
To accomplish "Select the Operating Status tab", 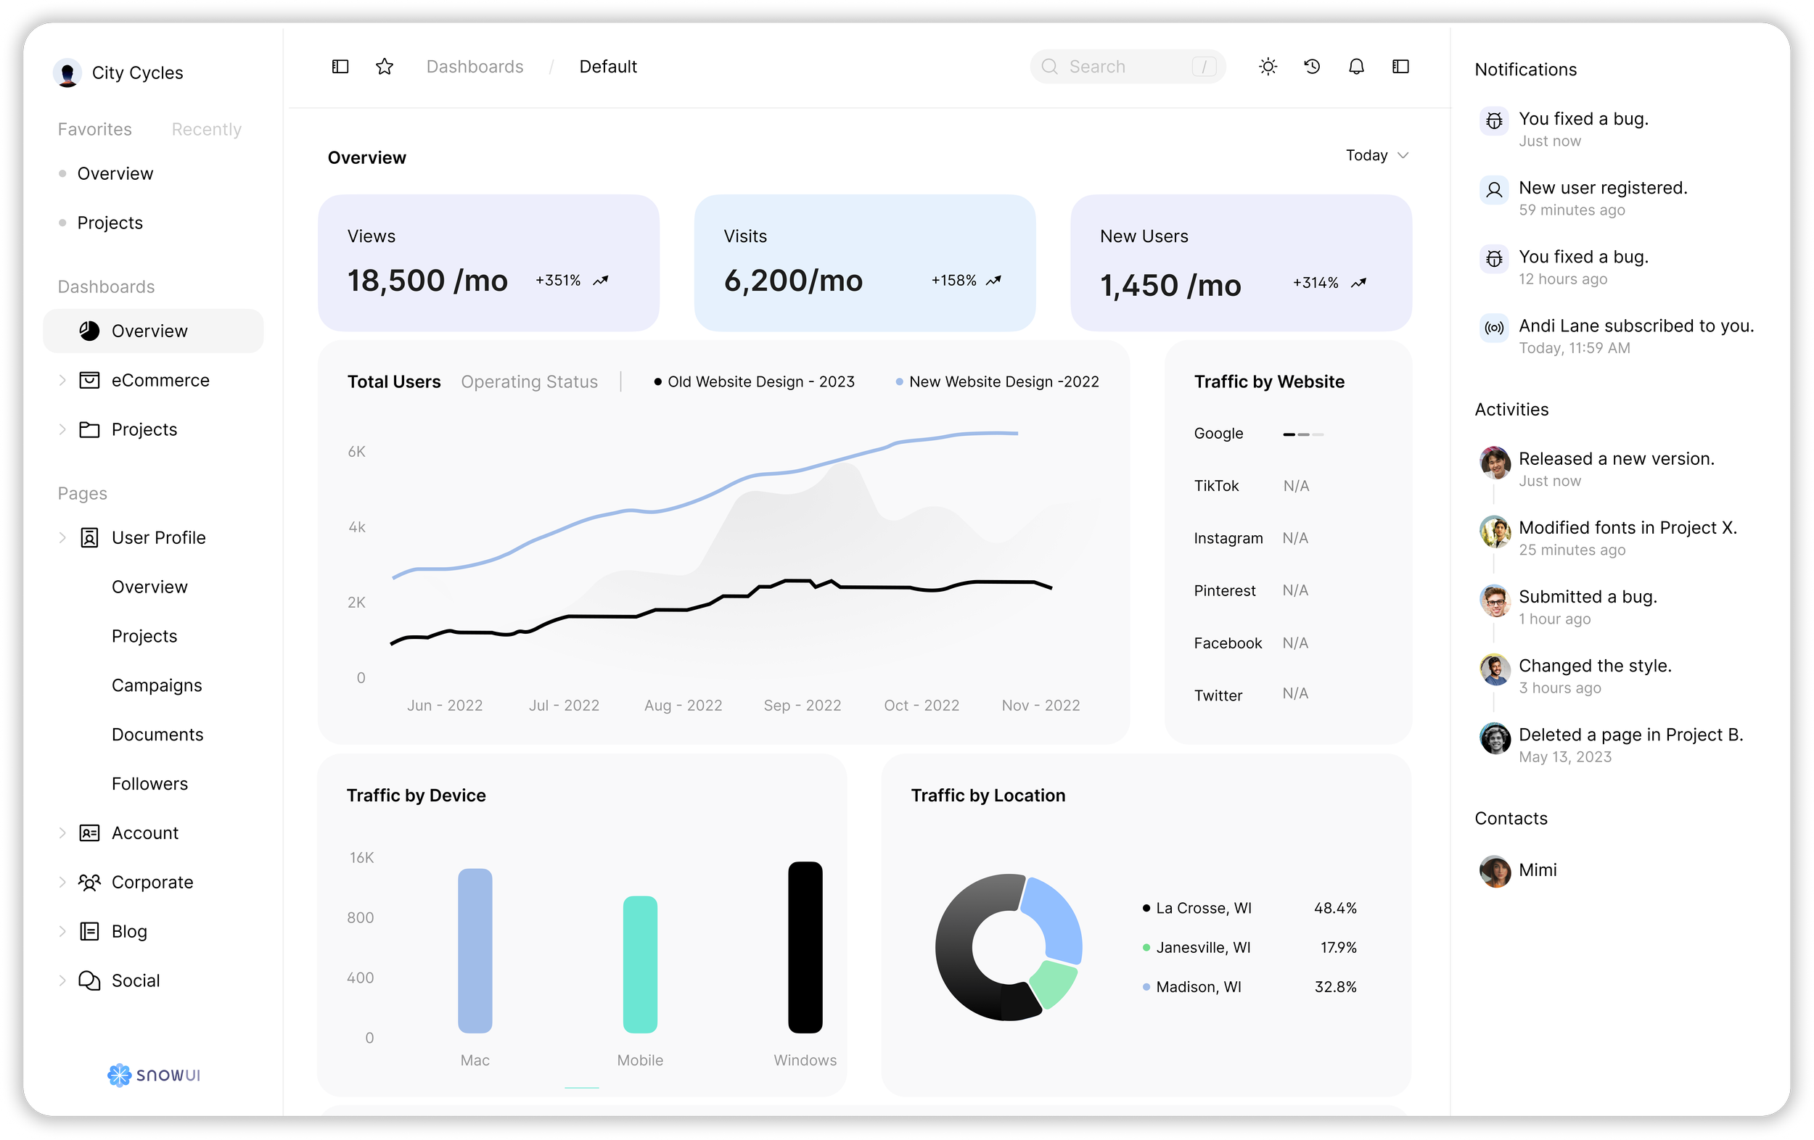I will tap(529, 381).
